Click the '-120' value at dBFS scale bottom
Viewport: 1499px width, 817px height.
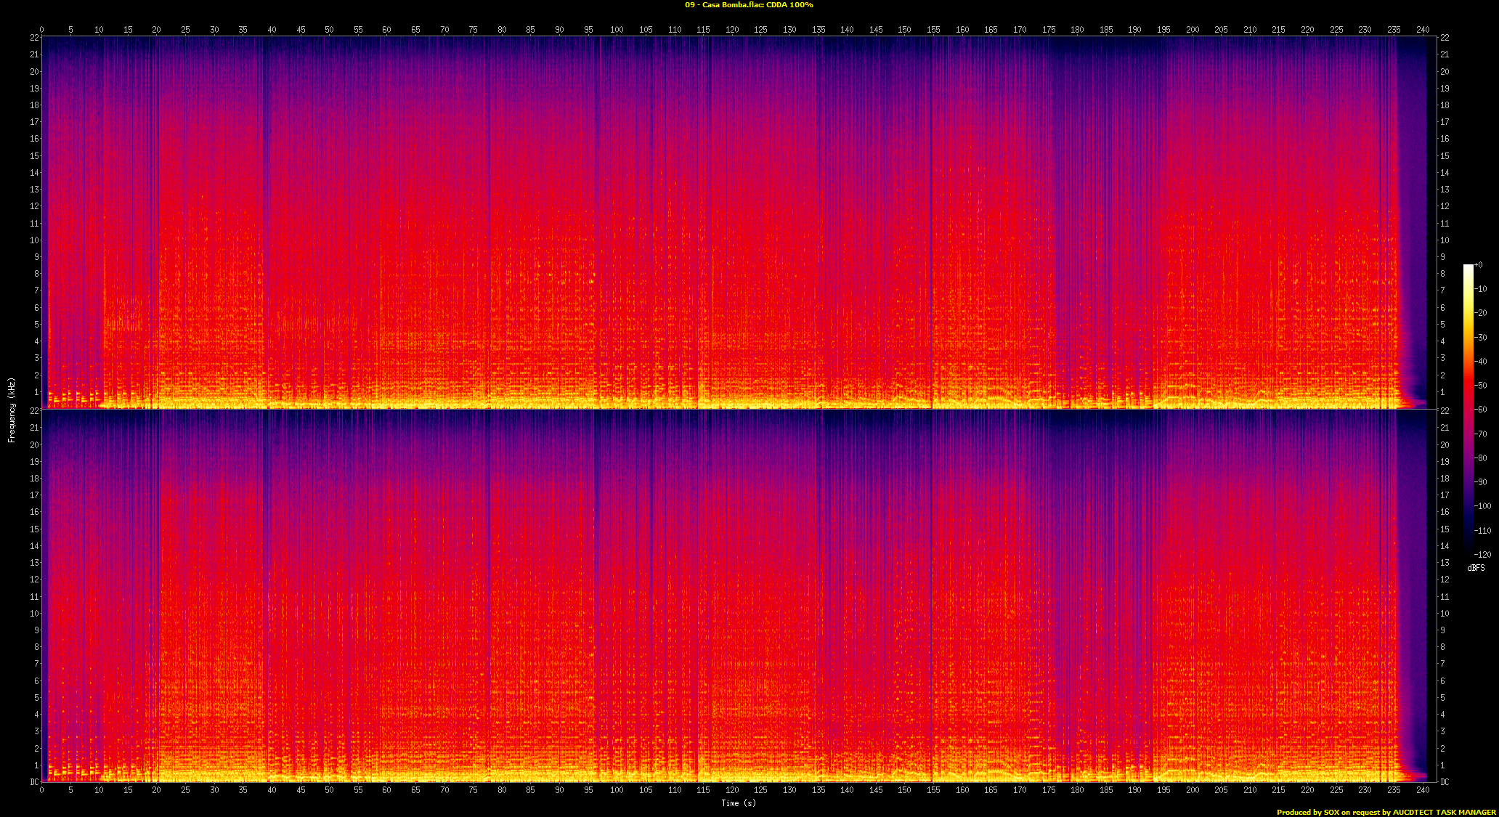point(1483,554)
